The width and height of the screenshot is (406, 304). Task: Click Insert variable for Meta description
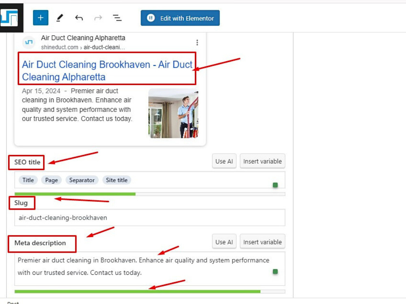pos(263,242)
